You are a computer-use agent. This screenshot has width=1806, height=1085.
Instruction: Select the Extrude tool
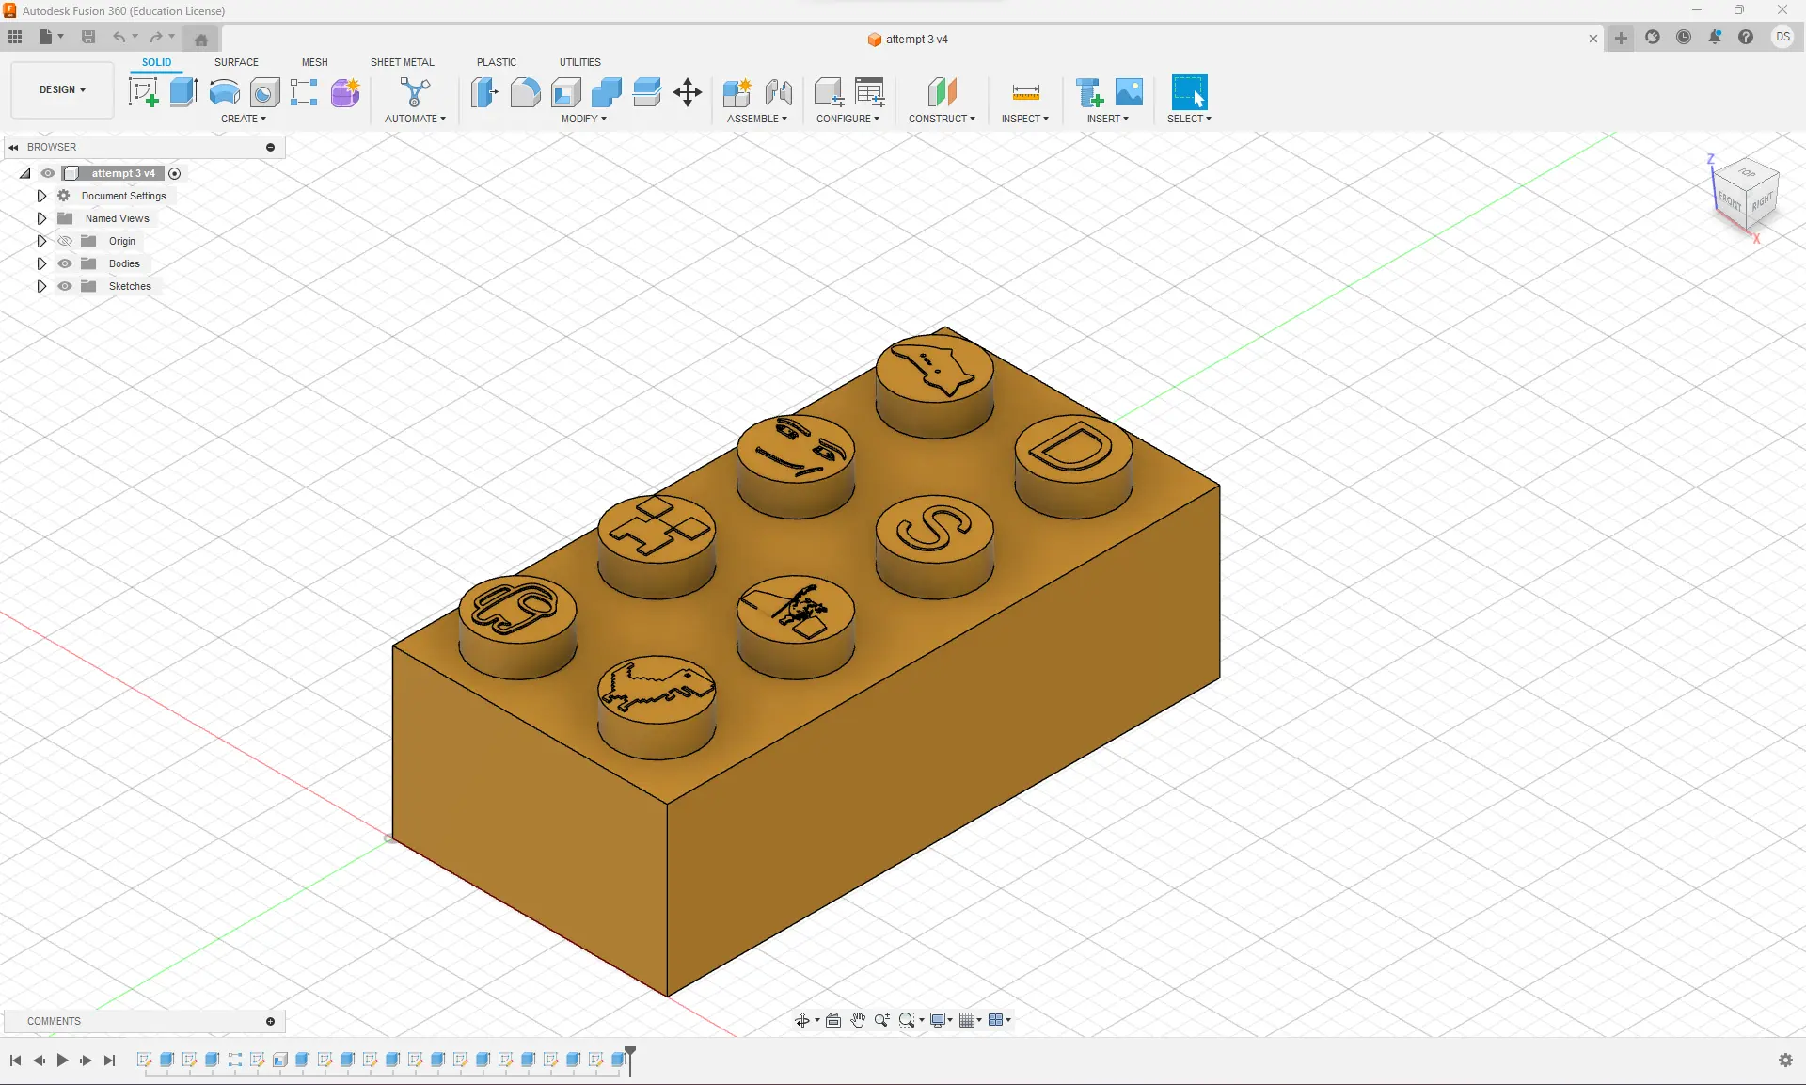click(183, 92)
